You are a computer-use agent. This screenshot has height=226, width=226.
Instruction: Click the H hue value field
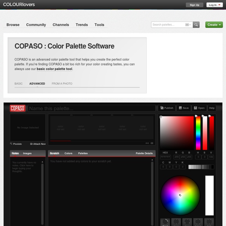click(199, 157)
